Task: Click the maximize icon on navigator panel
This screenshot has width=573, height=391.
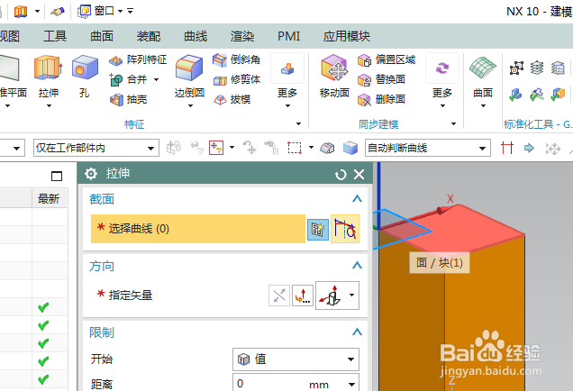Action: click(x=57, y=177)
